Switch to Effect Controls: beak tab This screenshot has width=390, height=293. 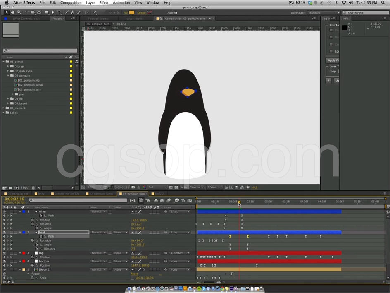point(26,19)
